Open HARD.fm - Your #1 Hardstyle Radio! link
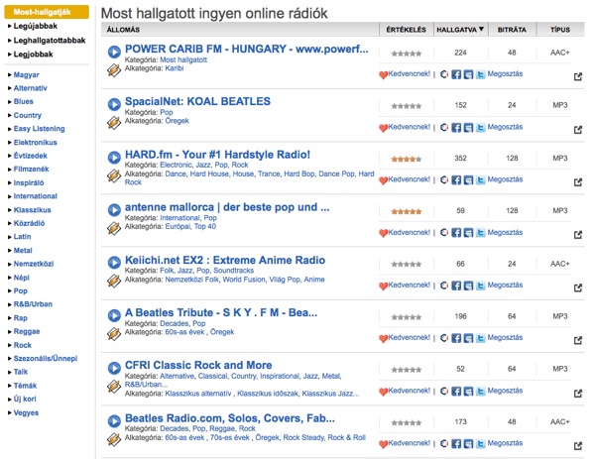 coord(217,155)
